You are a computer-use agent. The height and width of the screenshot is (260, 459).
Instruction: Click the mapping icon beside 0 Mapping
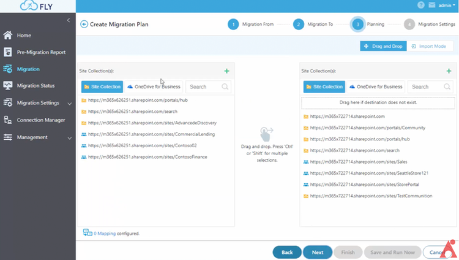coord(88,232)
